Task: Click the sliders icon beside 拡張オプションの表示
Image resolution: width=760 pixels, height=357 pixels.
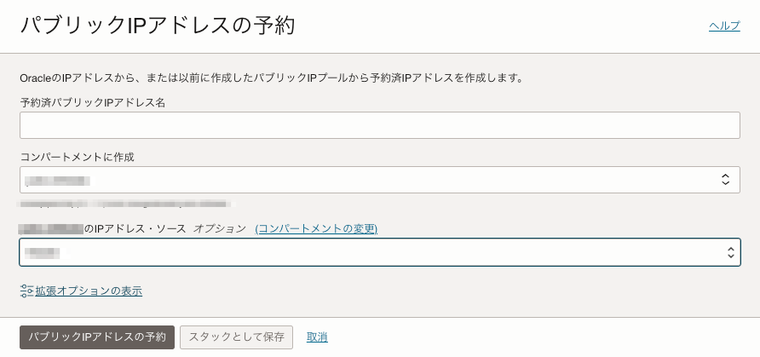Action: click(26, 291)
